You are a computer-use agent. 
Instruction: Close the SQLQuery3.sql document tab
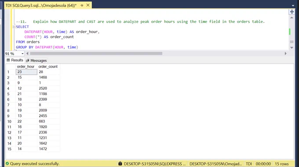88,5
